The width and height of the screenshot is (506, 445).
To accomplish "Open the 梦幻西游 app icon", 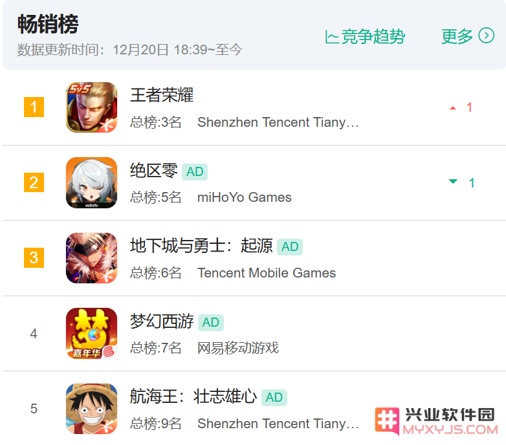I will point(91,333).
